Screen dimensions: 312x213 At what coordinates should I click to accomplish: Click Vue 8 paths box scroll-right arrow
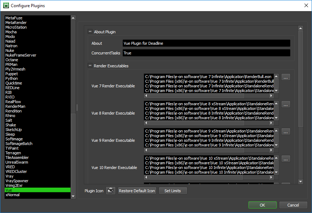(271, 123)
